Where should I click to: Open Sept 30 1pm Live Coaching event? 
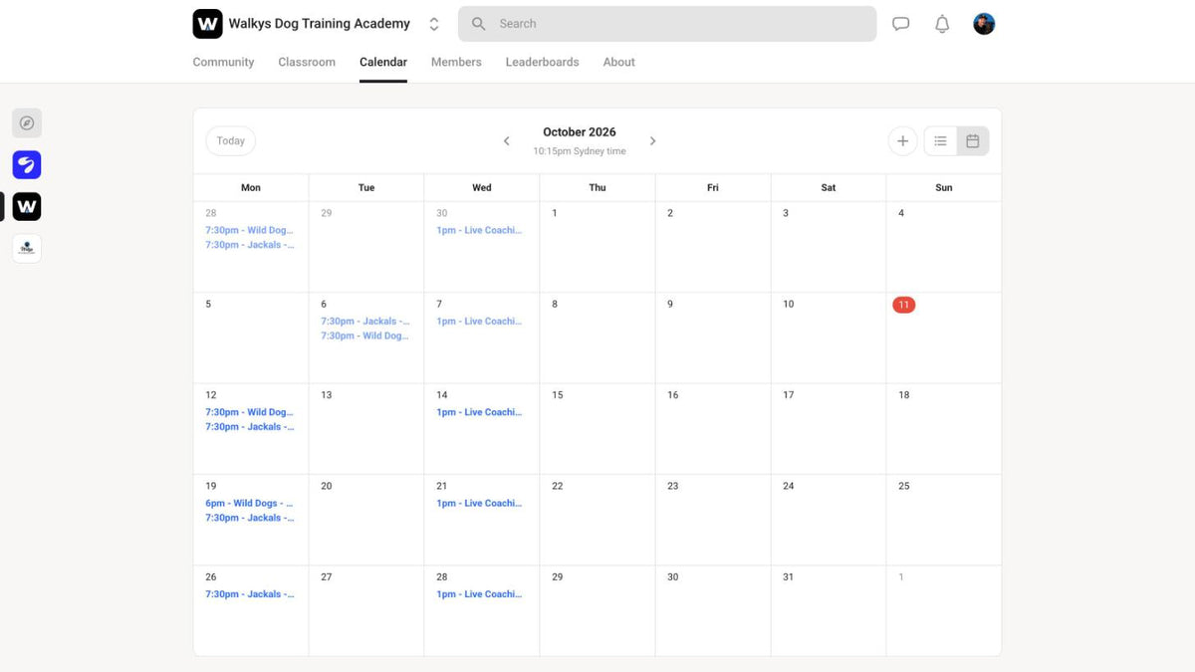click(x=479, y=230)
